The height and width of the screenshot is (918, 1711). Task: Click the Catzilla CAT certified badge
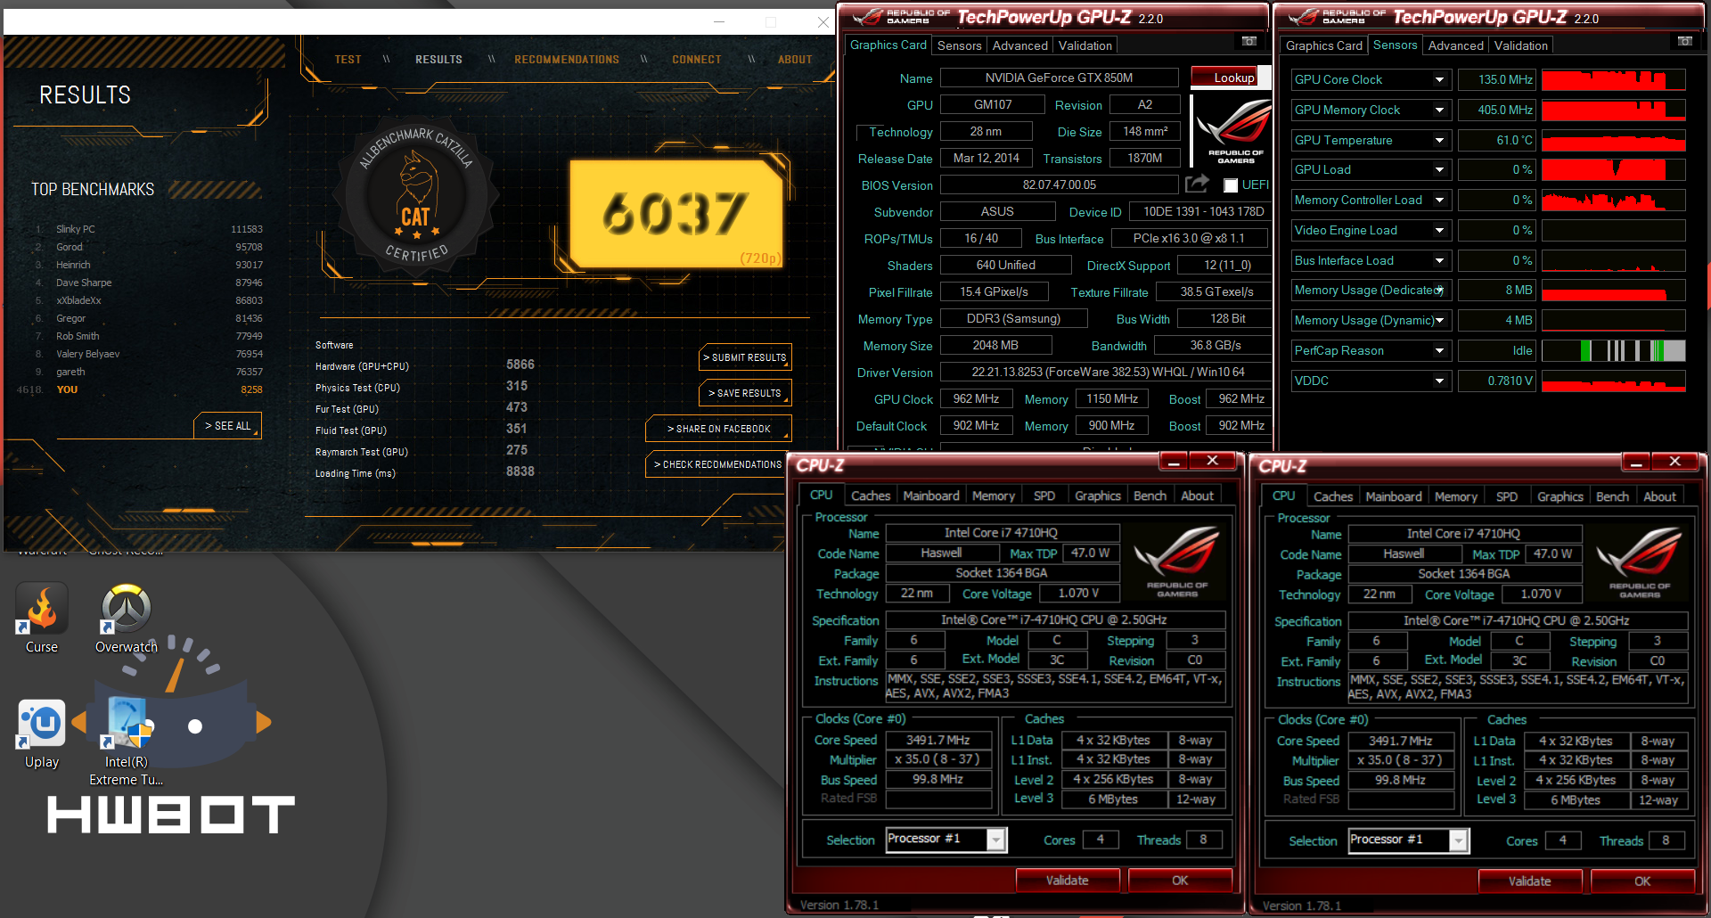click(x=416, y=198)
